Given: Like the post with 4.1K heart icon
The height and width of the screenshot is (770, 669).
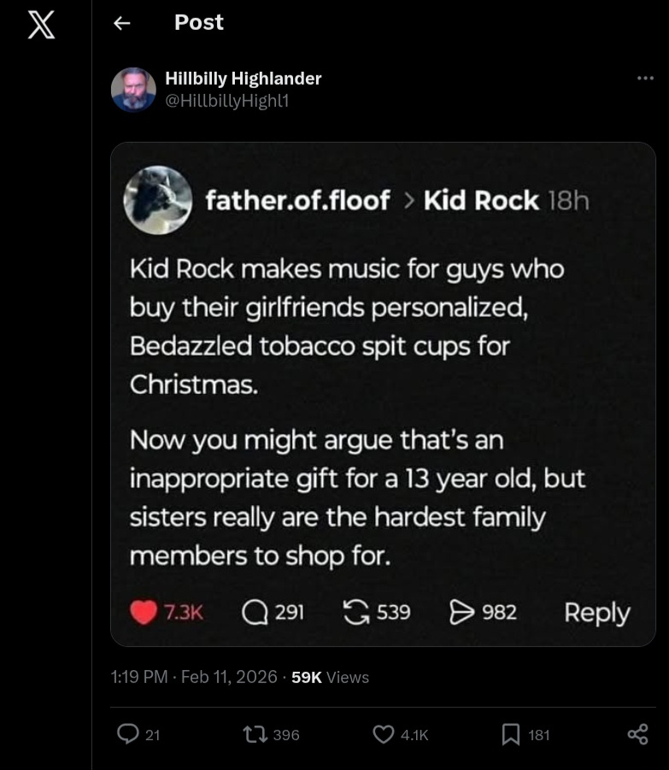Looking at the screenshot, I should tap(385, 734).
